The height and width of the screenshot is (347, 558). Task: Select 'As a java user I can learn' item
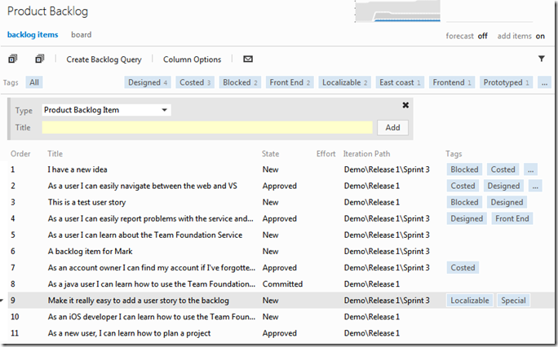151,283
